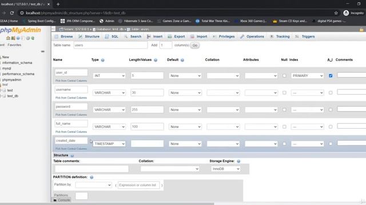Select test_db table in tree
366x205 pixels.
13,96
